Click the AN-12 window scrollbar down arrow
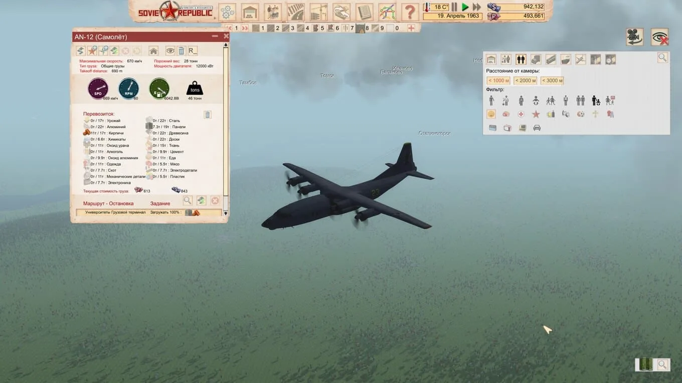682x383 pixels. click(x=225, y=213)
